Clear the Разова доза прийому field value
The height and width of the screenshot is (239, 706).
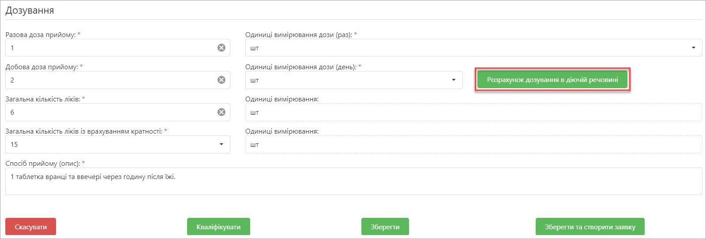point(222,48)
